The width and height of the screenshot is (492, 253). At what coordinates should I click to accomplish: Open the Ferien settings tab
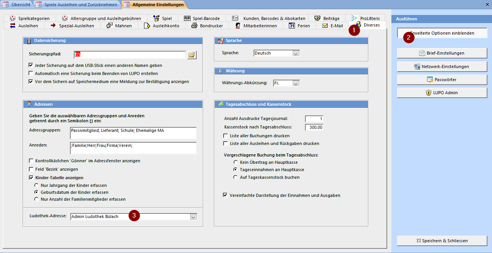(300, 25)
